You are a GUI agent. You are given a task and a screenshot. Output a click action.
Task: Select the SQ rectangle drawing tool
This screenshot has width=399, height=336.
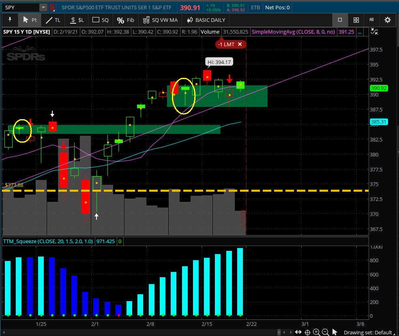click(x=100, y=20)
